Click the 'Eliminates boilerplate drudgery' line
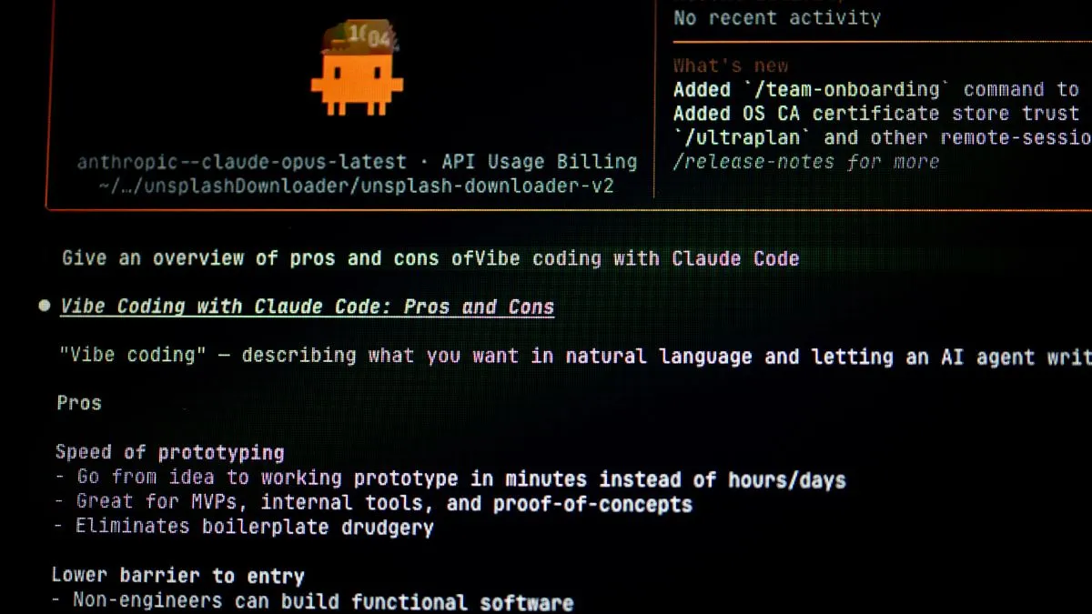Viewport: 1092px width, 614px height. (244, 527)
